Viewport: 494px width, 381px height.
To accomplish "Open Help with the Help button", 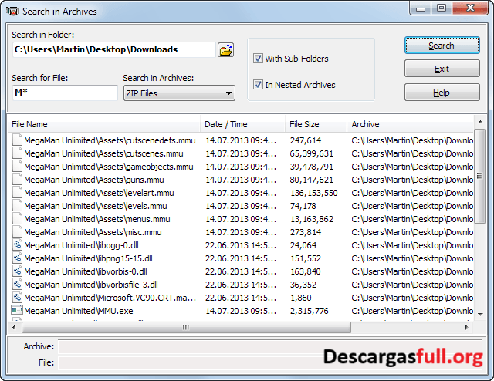I will (441, 93).
